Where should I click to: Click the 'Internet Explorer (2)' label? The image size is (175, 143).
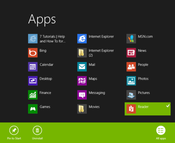click(101, 53)
